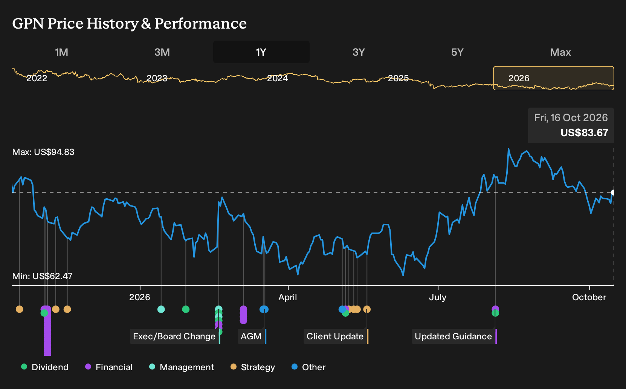Click the GPN Price History & Performance heading
Image resolution: width=626 pixels, height=389 pixels.
pyautogui.click(x=130, y=23)
